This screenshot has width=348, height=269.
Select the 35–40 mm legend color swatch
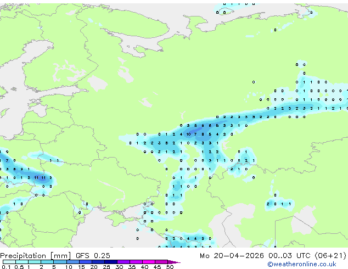click(136, 262)
